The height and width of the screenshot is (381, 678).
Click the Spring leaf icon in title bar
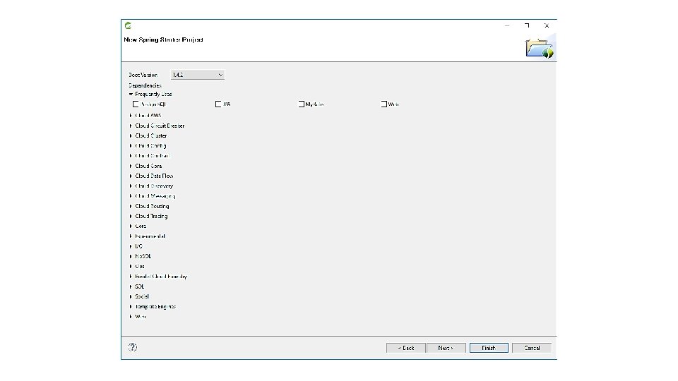pos(128,26)
